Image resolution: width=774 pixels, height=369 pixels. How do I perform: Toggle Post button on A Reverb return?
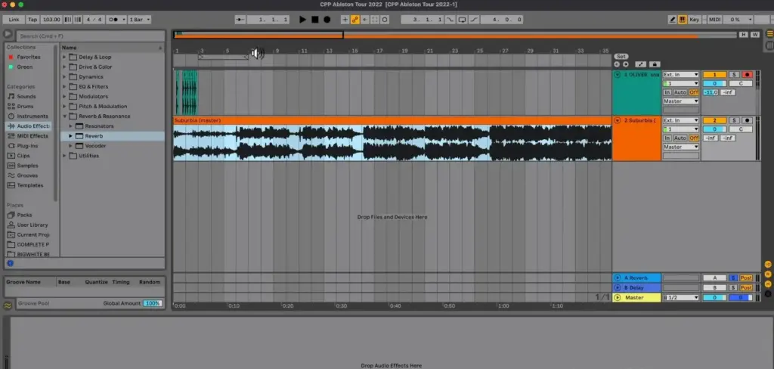point(746,278)
